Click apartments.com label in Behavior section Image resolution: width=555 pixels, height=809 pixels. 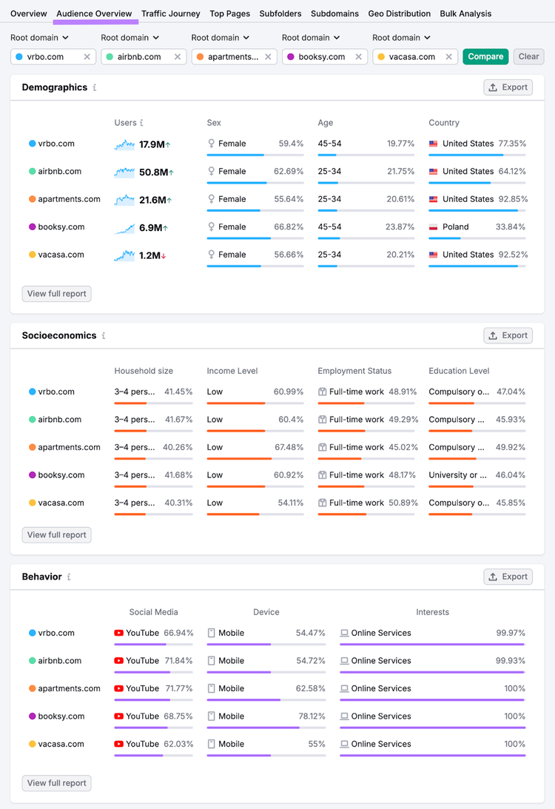[69, 689]
